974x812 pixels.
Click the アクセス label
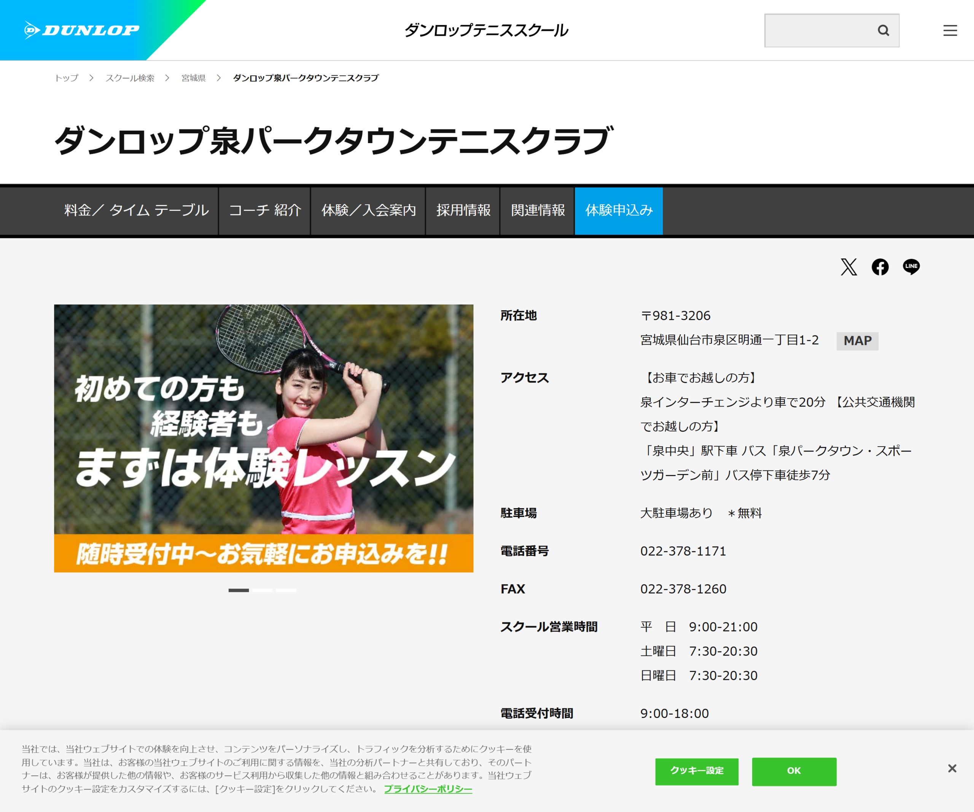[x=525, y=378]
